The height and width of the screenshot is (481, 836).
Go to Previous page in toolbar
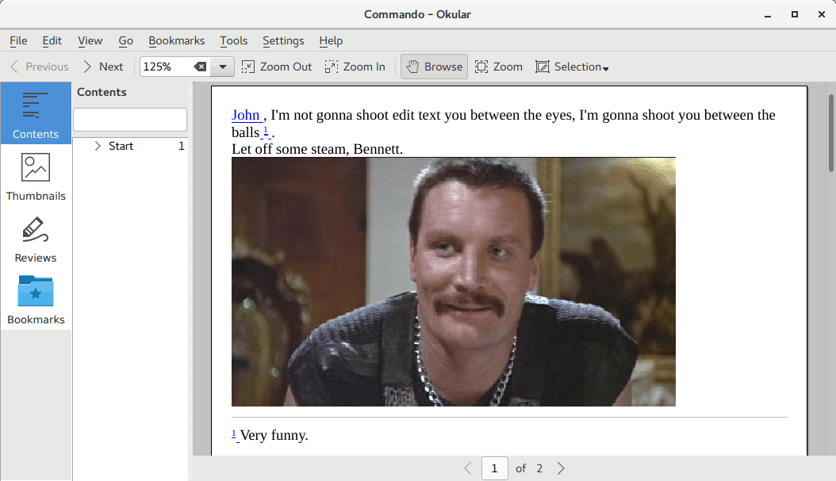(40, 67)
